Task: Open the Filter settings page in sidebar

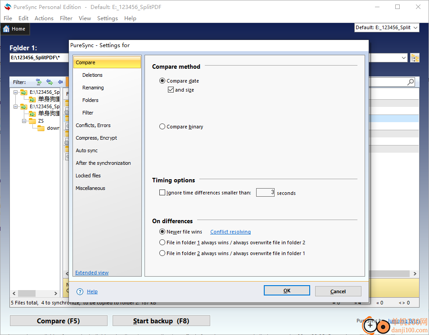Action: click(x=87, y=113)
